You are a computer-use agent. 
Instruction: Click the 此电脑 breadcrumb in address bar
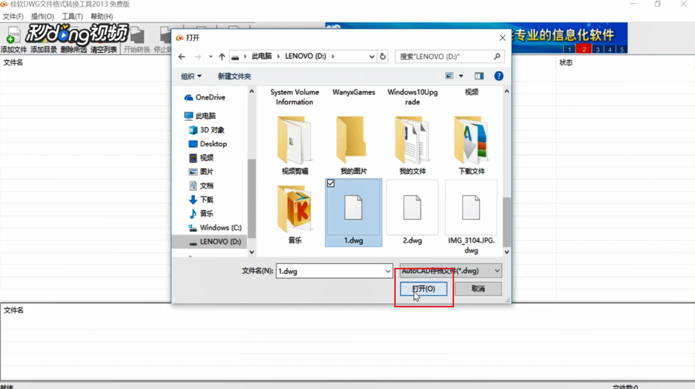262,56
